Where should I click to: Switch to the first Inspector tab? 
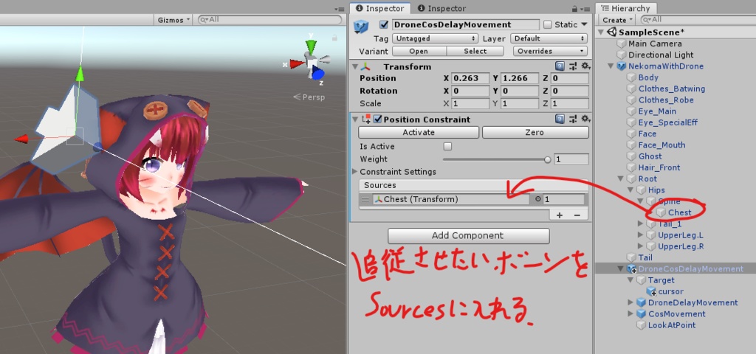pos(379,8)
